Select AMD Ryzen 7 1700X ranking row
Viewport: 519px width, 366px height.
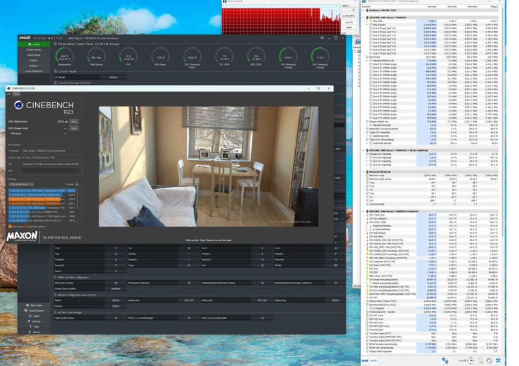pos(42,216)
